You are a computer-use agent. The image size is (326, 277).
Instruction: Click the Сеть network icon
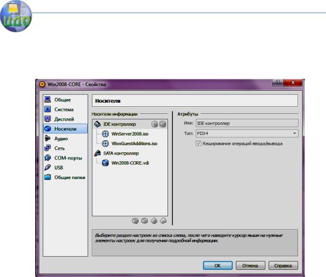point(48,148)
